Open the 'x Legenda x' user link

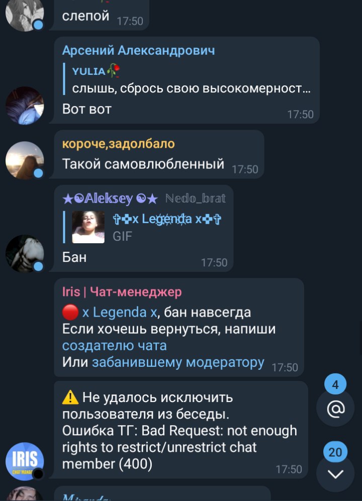120,312
